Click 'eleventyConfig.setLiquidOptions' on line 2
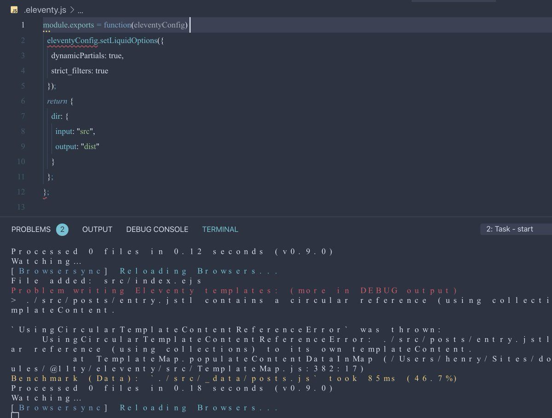The height and width of the screenshot is (418, 552). pyautogui.click(x=102, y=41)
